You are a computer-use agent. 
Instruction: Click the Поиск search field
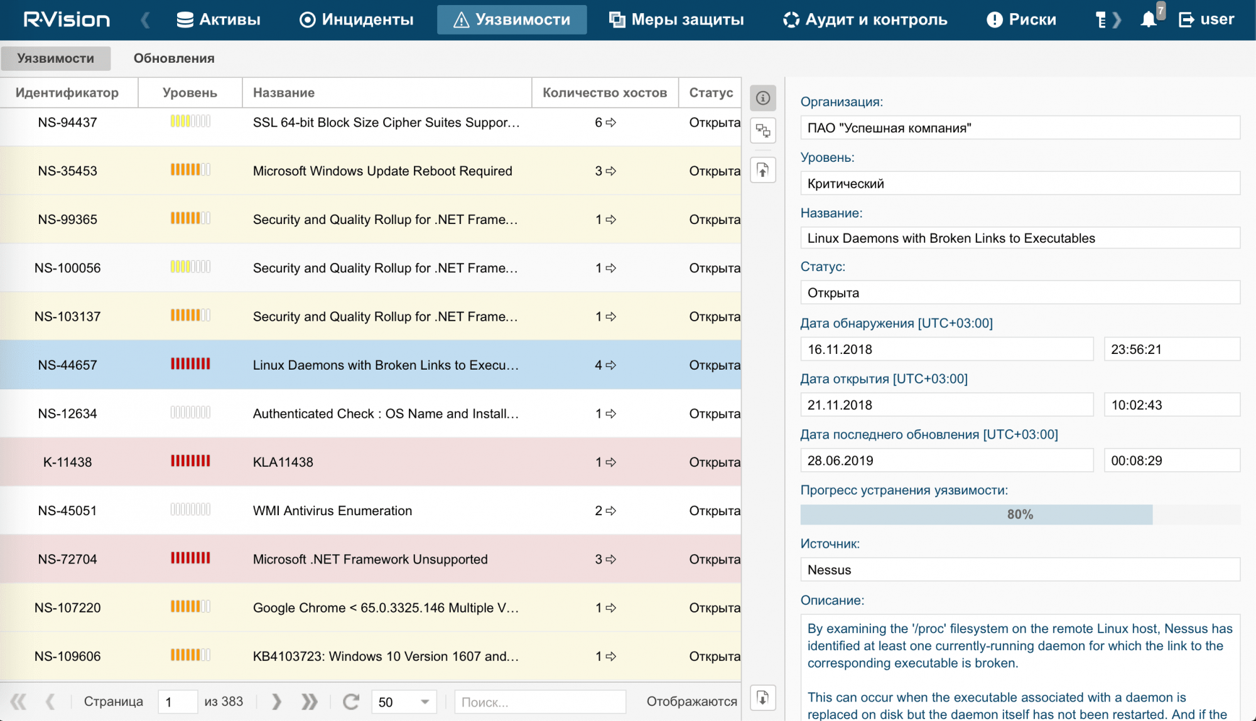tap(540, 702)
